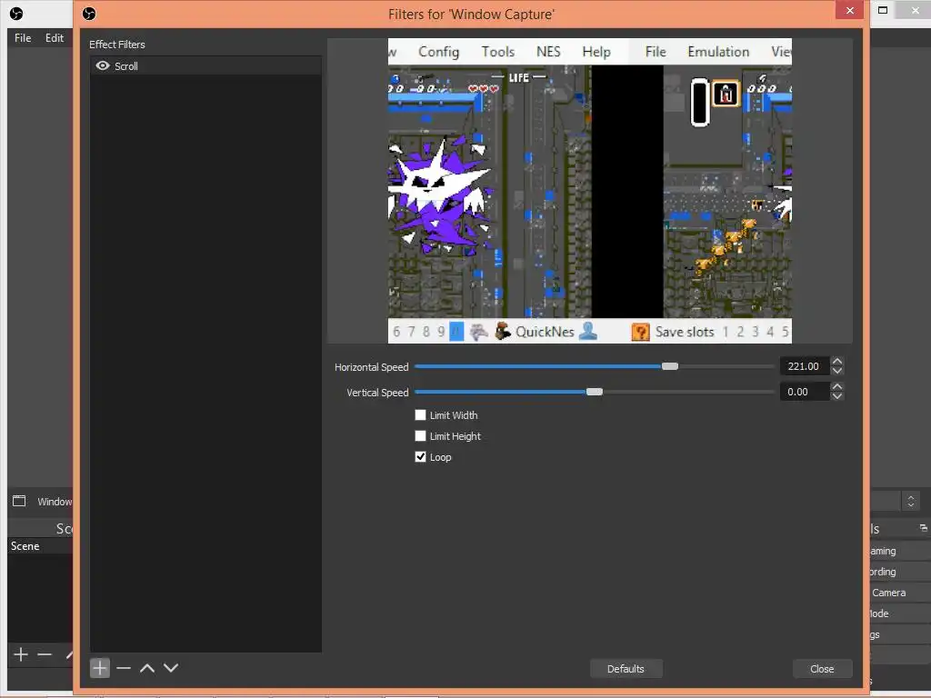Select Scene in the OBS Scenes list

(x=40, y=546)
